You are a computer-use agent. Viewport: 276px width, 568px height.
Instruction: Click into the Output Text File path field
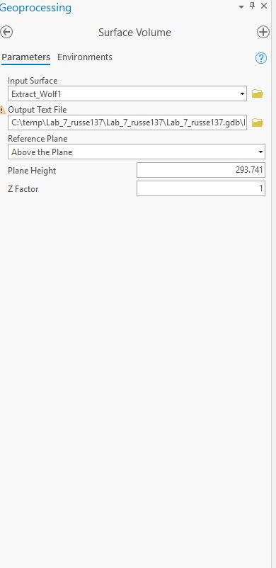click(x=127, y=123)
